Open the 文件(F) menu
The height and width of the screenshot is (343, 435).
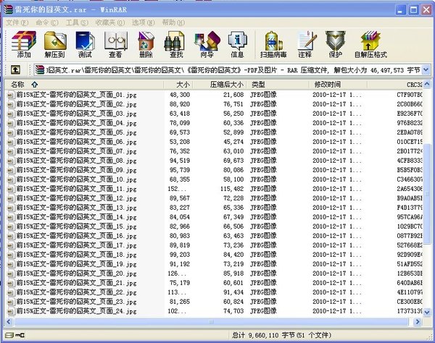click(17, 22)
